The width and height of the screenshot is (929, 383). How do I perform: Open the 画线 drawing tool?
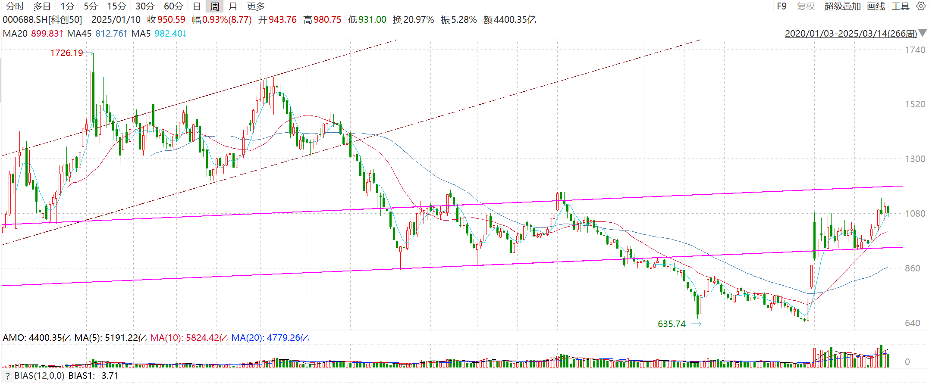(x=876, y=6)
